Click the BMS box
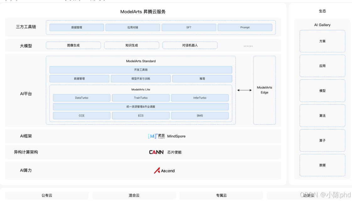The width and height of the screenshot is (352, 201). [200, 115]
